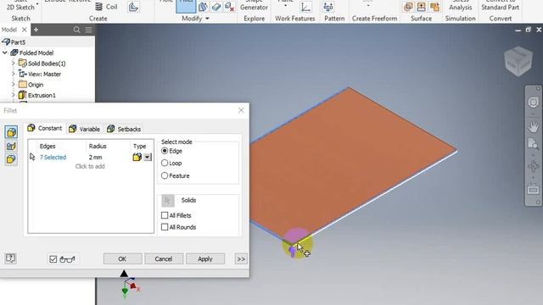Screen dimensions: 543x305
Task: Select the Model browser tab
Action: point(9,30)
